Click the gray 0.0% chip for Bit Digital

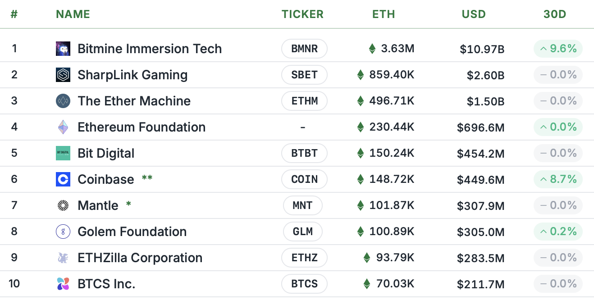point(558,153)
